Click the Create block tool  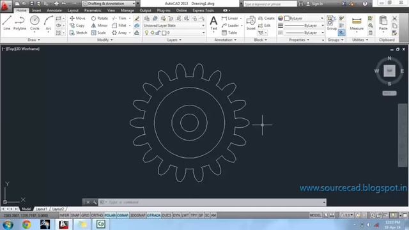point(266,19)
